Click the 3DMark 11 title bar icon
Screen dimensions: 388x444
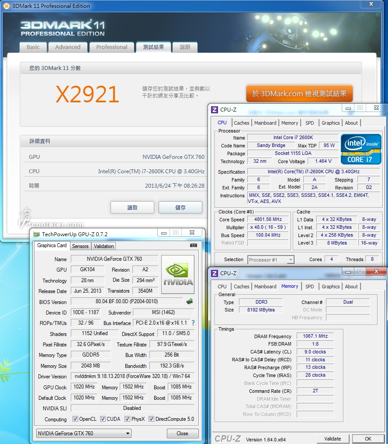click(x=6, y=6)
